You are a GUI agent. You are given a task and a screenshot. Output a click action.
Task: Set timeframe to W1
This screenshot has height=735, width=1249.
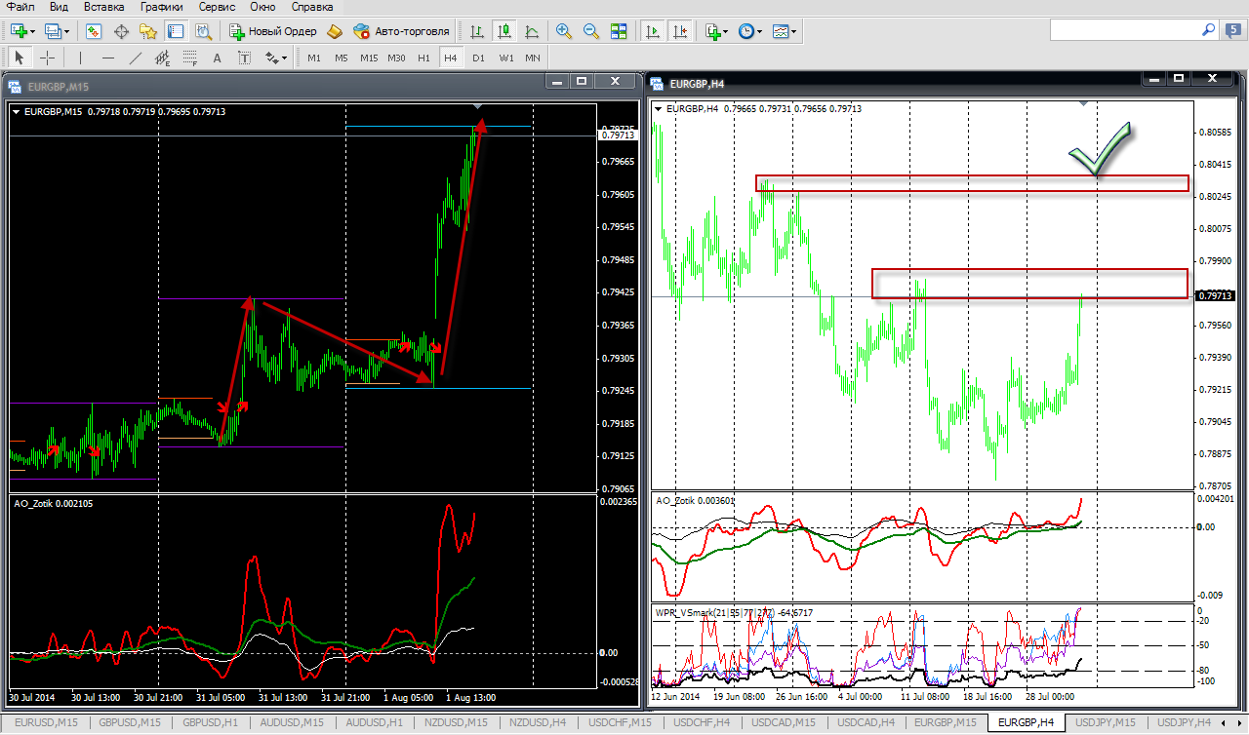pyautogui.click(x=505, y=58)
